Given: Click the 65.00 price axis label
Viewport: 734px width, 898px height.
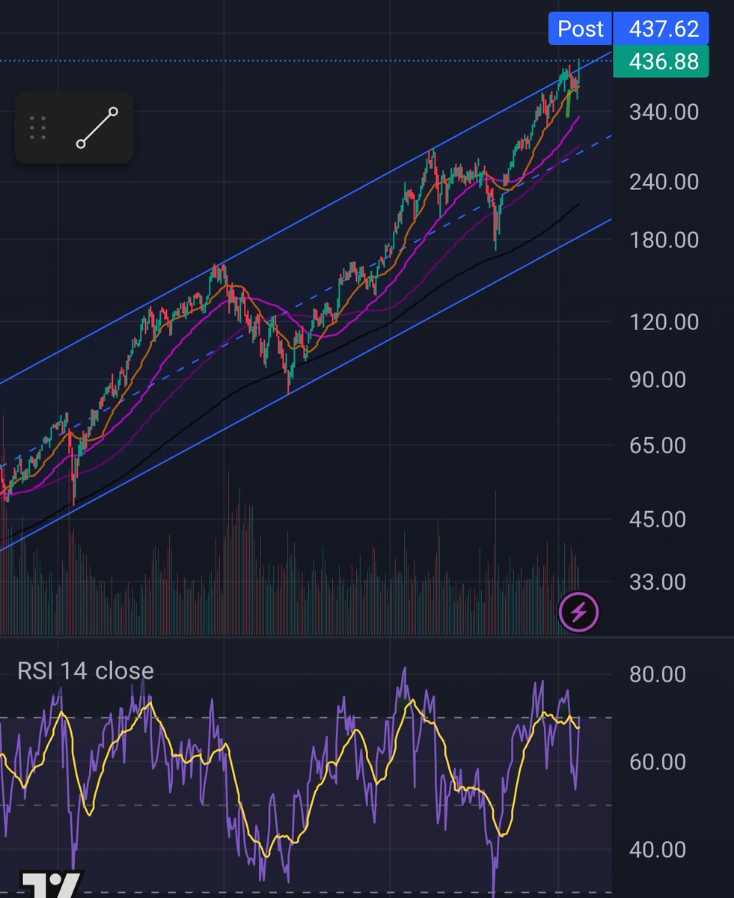Looking at the screenshot, I should [x=658, y=445].
